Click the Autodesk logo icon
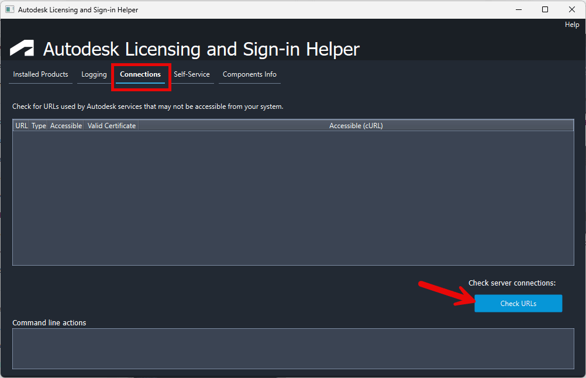Image resolution: width=586 pixels, height=378 pixels. coord(22,48)
